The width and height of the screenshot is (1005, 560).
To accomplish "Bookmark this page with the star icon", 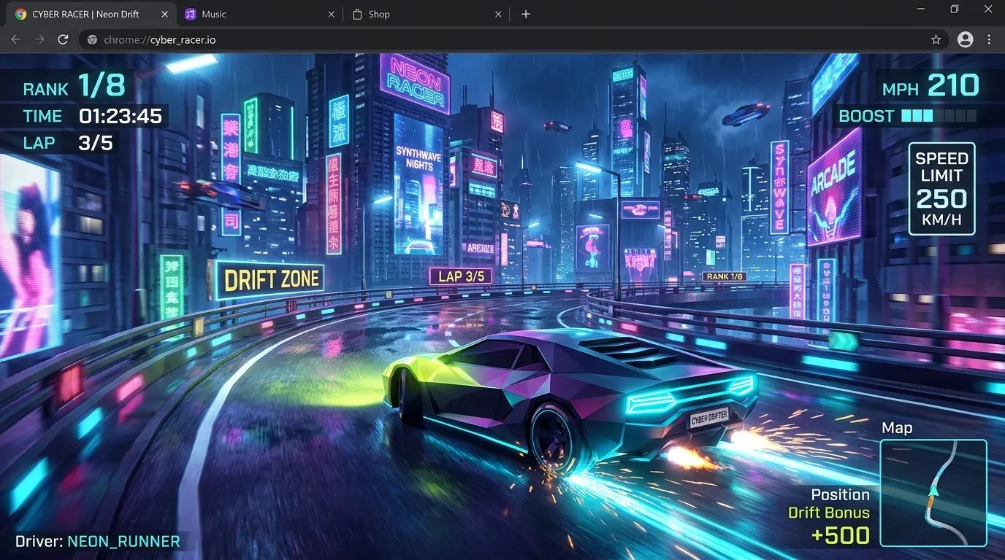I will point(936,39).
